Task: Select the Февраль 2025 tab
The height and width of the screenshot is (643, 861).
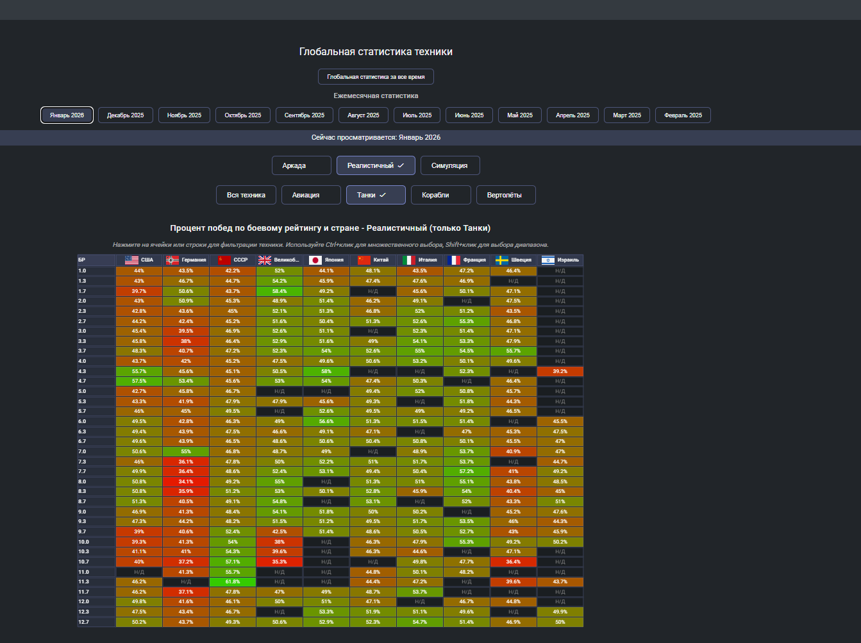Action: pyautogui.click(x=683, y=115)
